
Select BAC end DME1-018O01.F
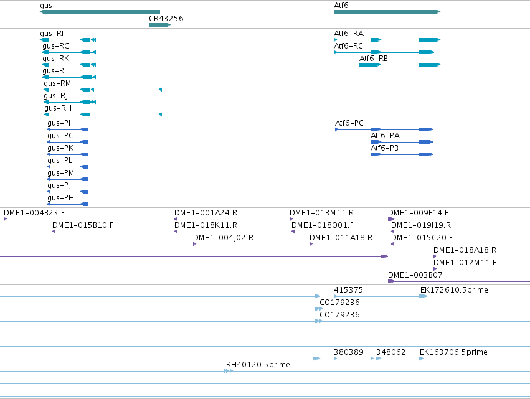pos(323,226)
